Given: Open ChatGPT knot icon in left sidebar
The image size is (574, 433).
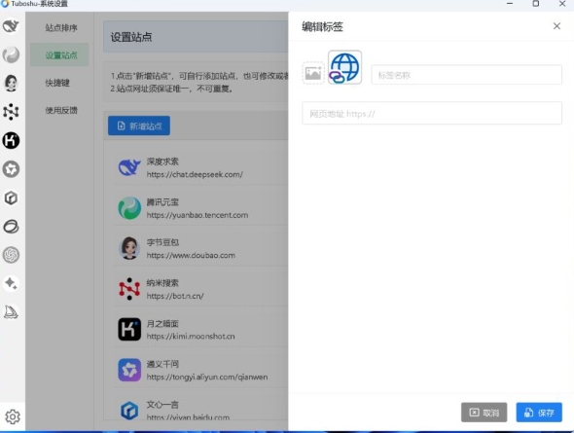Looking at the screenshot, I should coord(11,255).
